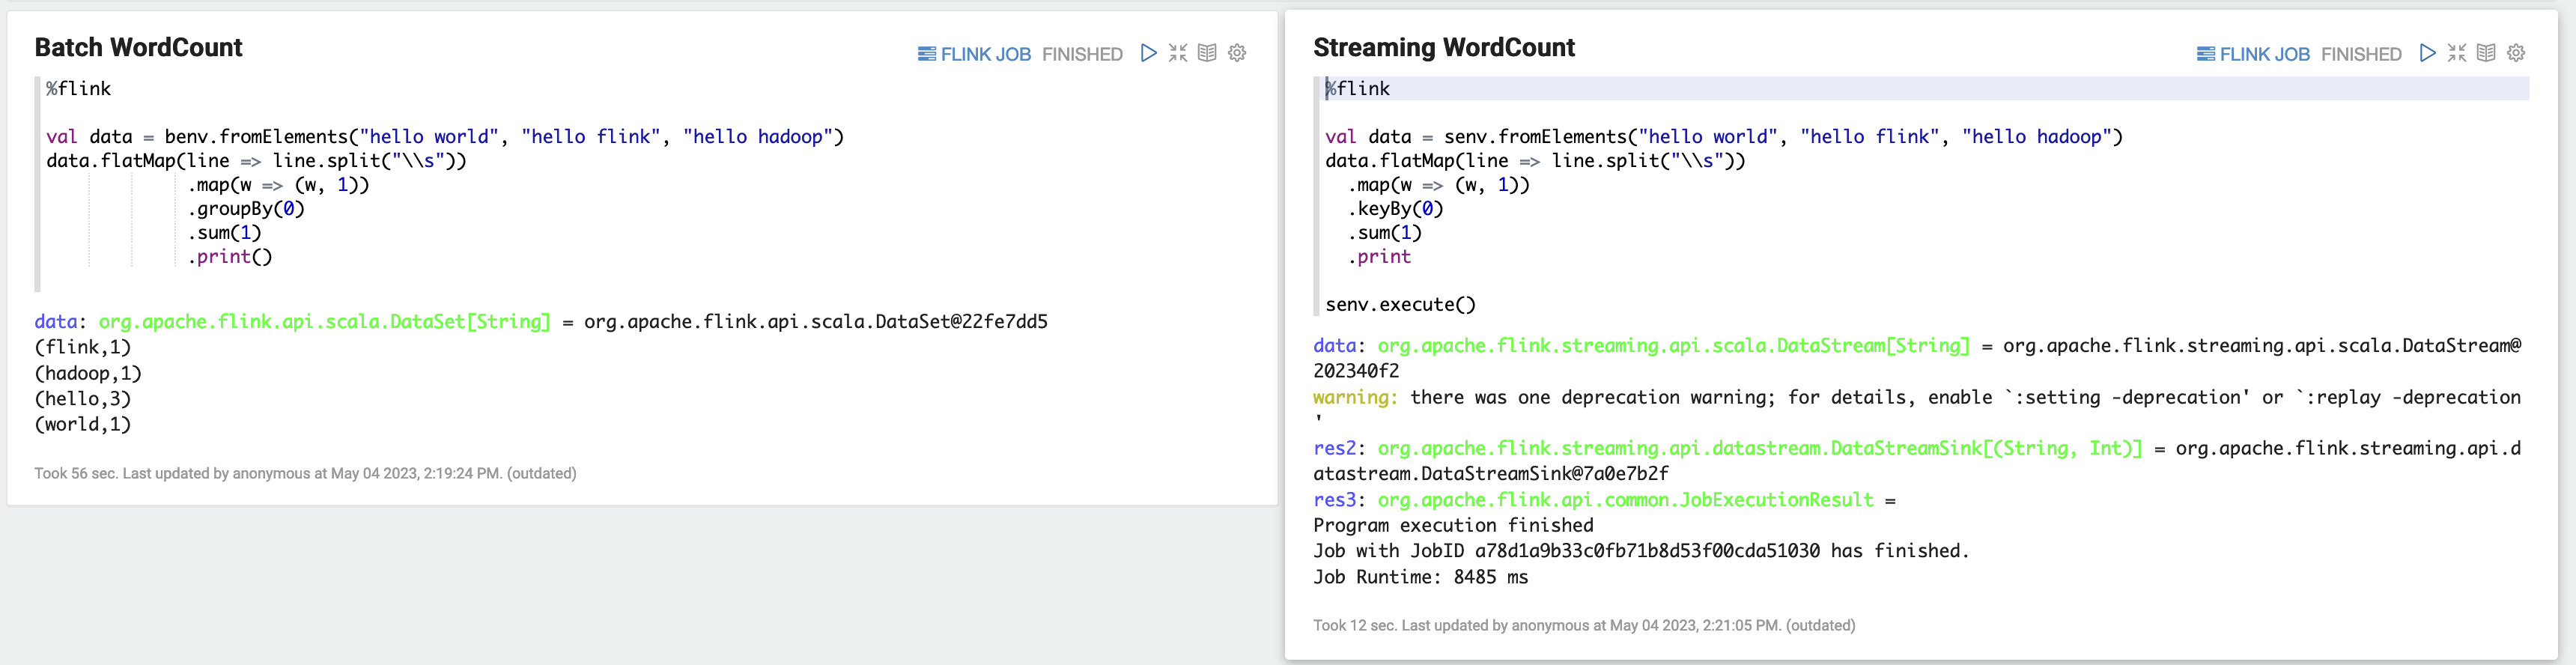This screenshot has height=665, width=2576.
Task: Click the (hello,3) output result line
Action: pyautogui.click(x=83, y=399)
